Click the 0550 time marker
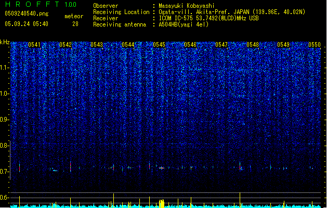This screenshot has height=208, width=327. coord(315,45)
